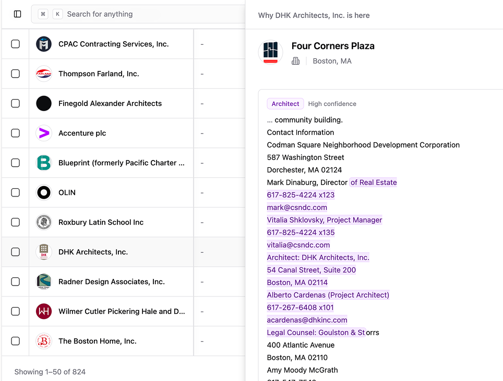Check the DHK Architects row checkbox
Screen dimensions: 503x381
coord(16,252)
